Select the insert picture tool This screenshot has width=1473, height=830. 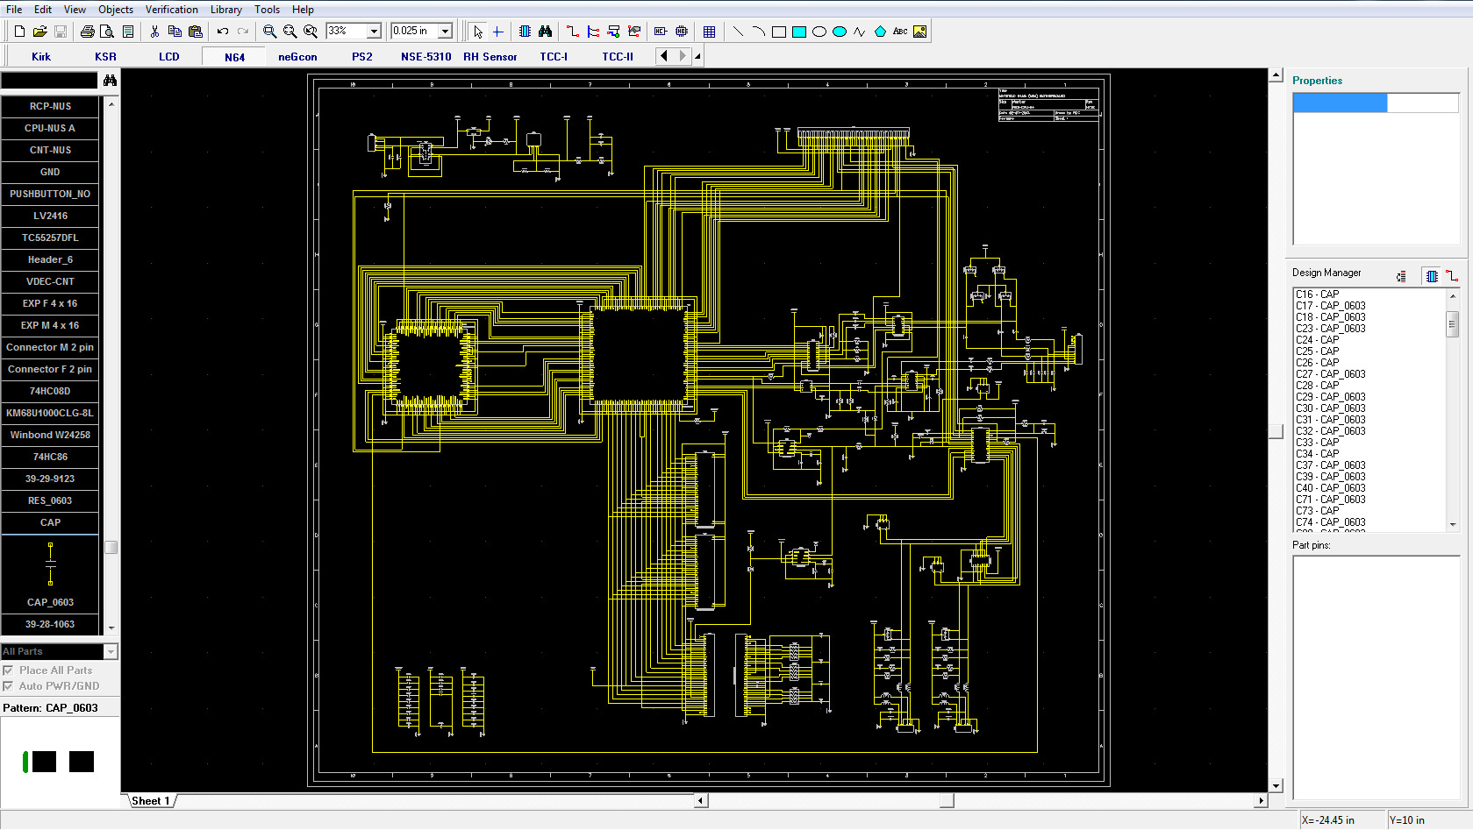pos(919,32)
